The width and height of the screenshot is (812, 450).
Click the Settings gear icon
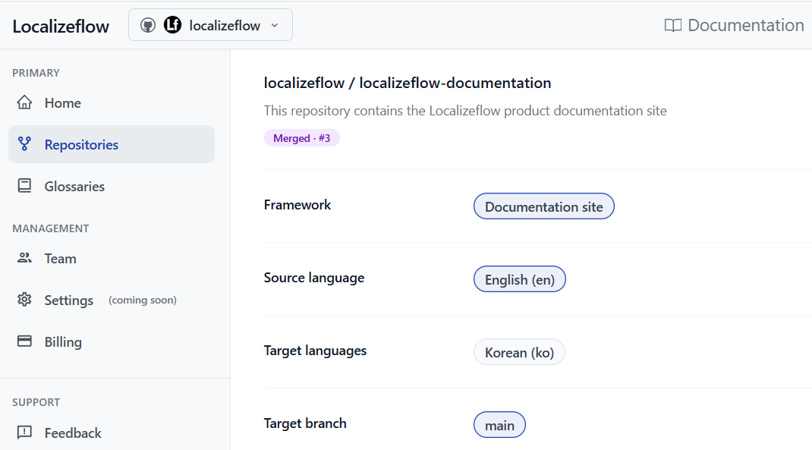(26, 300)
